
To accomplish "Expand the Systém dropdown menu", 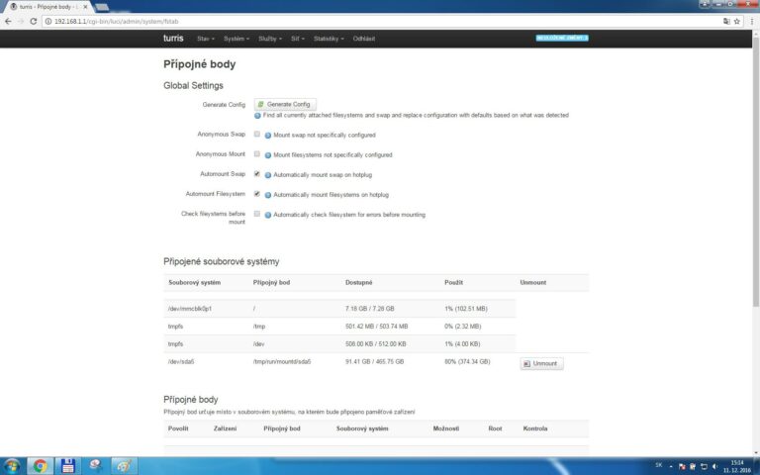I will pos(237,39).
